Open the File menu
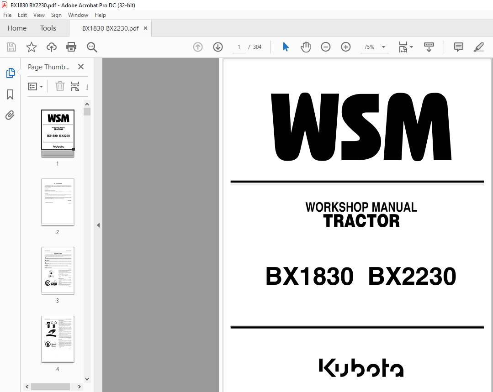This screenshot has height=392, width=493. 7,15
